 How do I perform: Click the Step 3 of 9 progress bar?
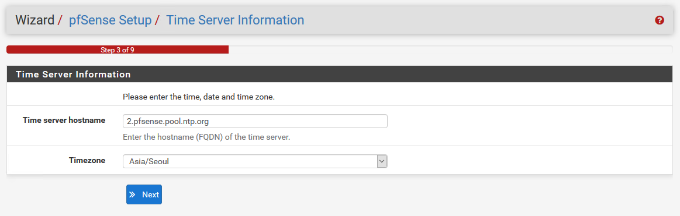click(118, 49)
